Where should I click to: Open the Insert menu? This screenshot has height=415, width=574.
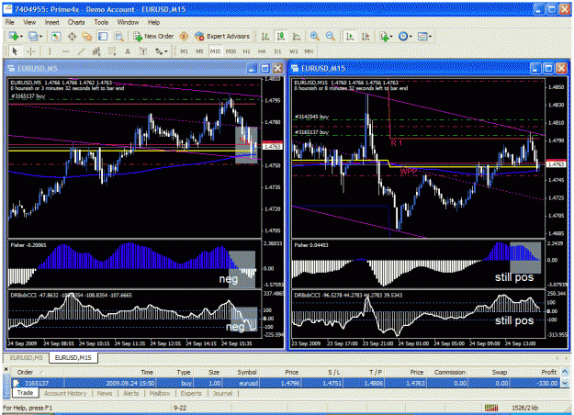click(51, 22)
